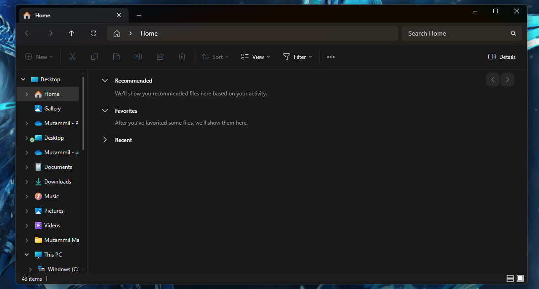Click the Share toolbar icon
Image resolution: width=539 pixels, height=289 pixels.
coord(160,57)
